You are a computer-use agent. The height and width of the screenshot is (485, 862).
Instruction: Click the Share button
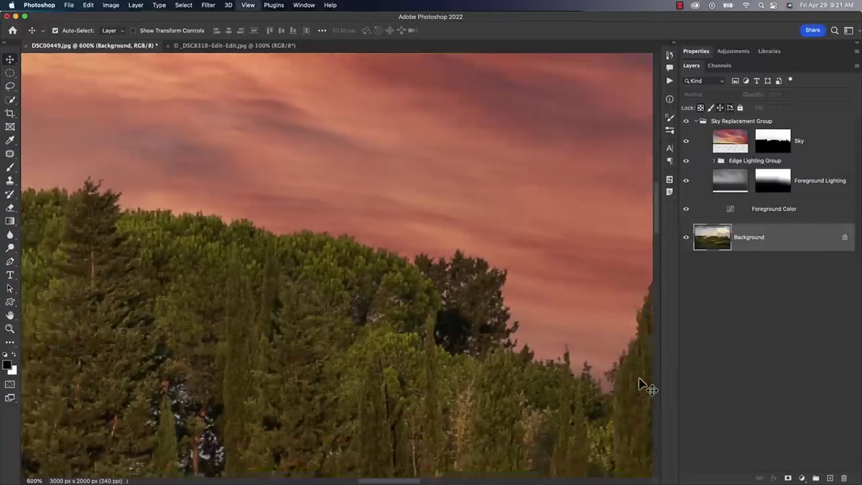(x=812, y=30)
